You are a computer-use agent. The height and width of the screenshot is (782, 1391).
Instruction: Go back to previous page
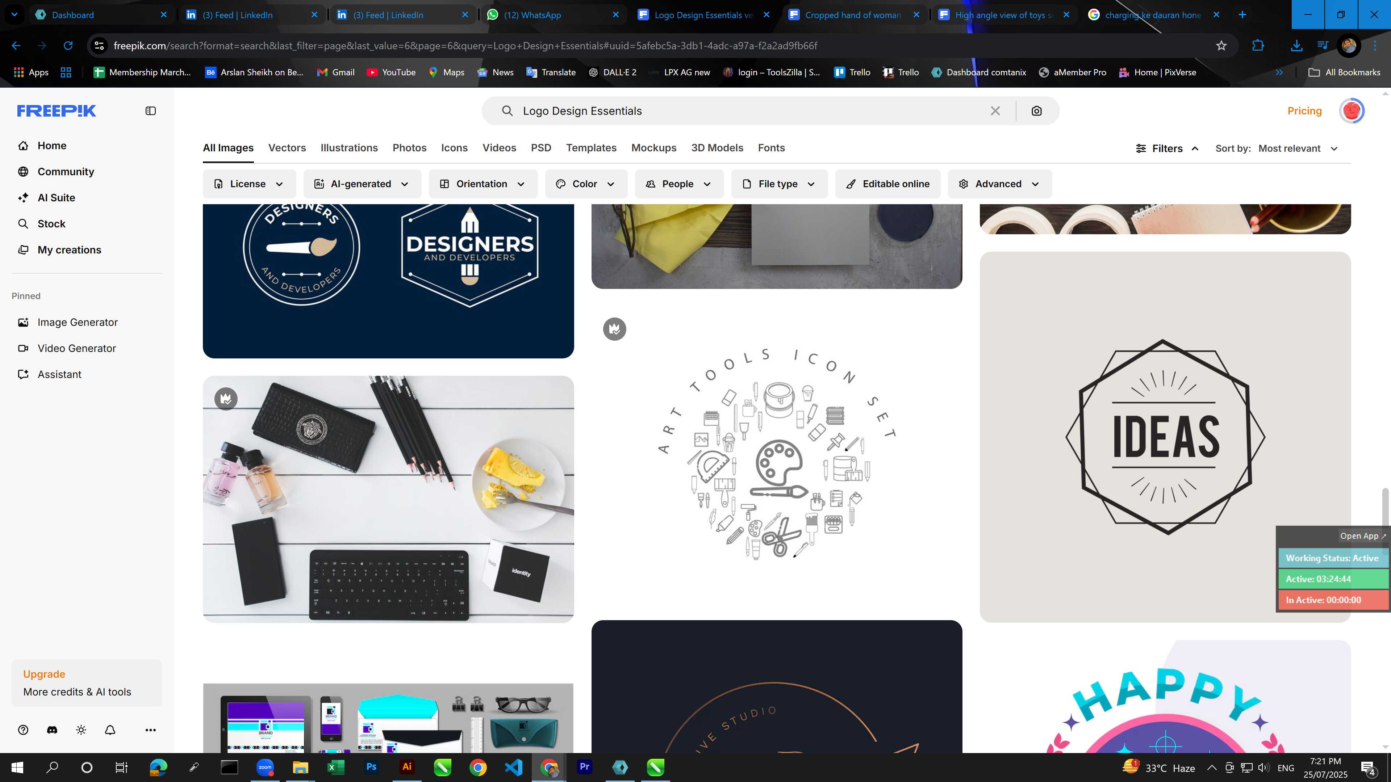(x=16, y=46)
